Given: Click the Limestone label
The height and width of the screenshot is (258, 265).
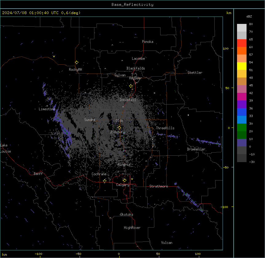Looking at the screenshot, I should click(47, 109).
